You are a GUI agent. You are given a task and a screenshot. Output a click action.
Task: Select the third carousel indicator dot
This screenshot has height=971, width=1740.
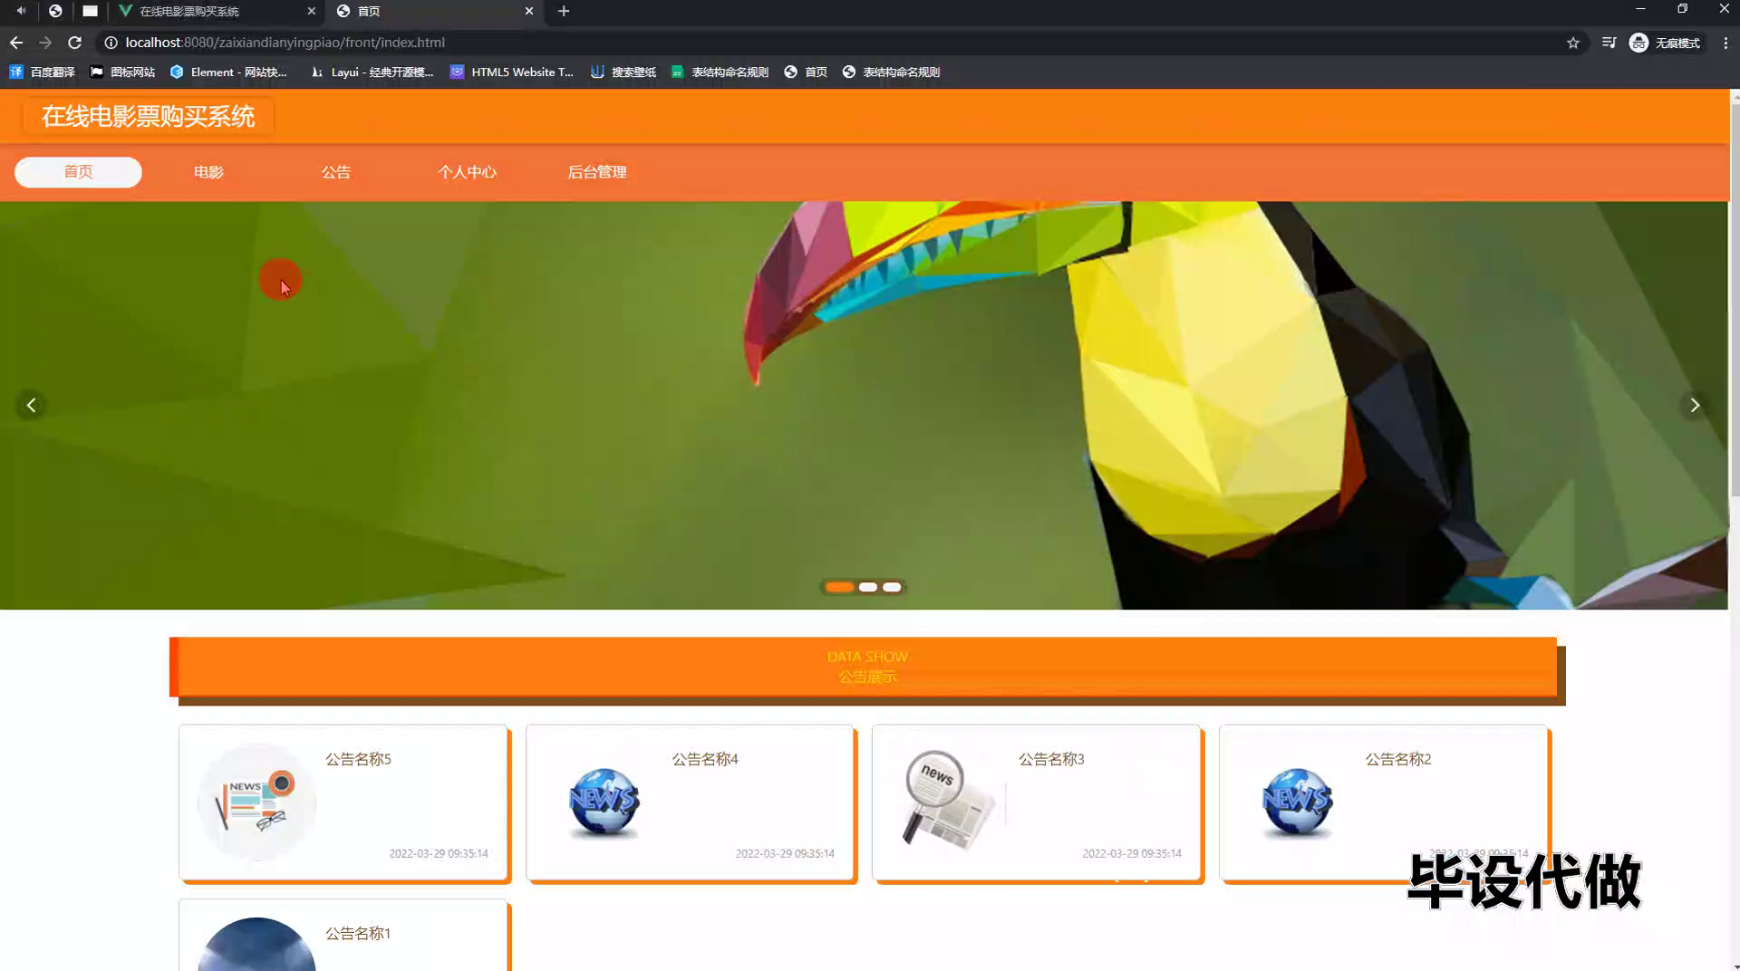tap(892, 587)
